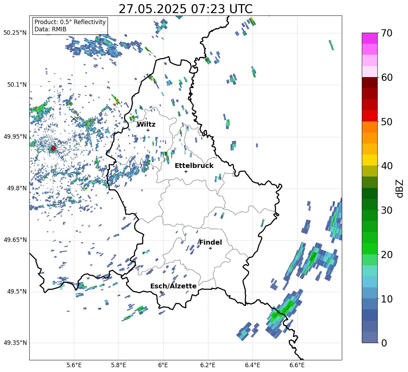Click the 5.8°E longitude label

(119, 365)
